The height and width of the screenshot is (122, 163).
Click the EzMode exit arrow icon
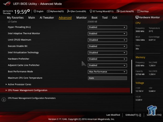(139, 115)
